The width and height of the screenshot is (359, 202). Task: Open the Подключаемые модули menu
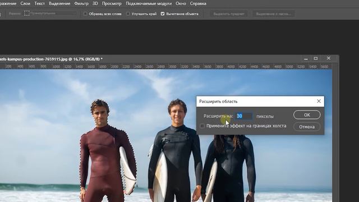point(149,4)
